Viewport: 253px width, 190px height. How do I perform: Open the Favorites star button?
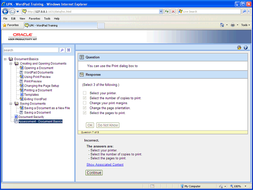[11, 25]
